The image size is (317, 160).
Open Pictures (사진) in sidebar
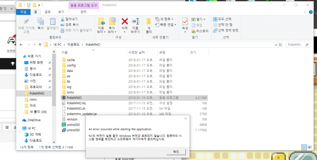[33, 81]
